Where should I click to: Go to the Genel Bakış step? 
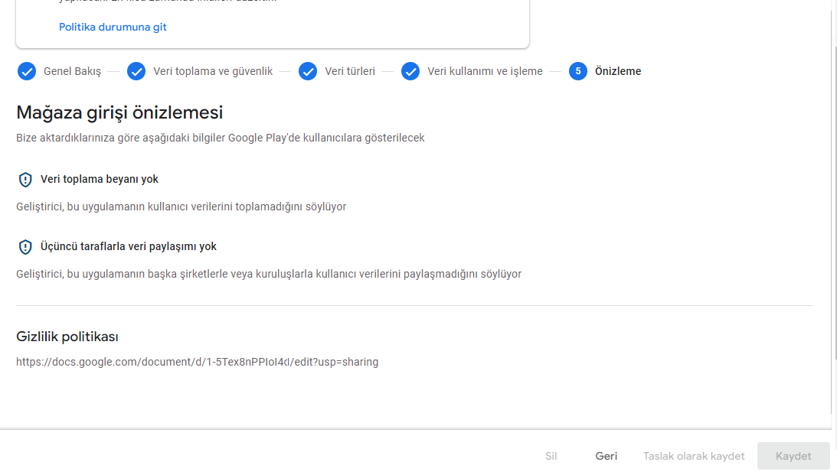[x=72, y=71]
